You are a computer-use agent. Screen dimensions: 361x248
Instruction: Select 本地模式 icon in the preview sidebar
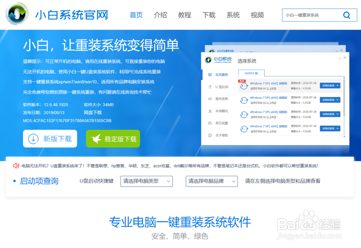click(x=210, y=111)
